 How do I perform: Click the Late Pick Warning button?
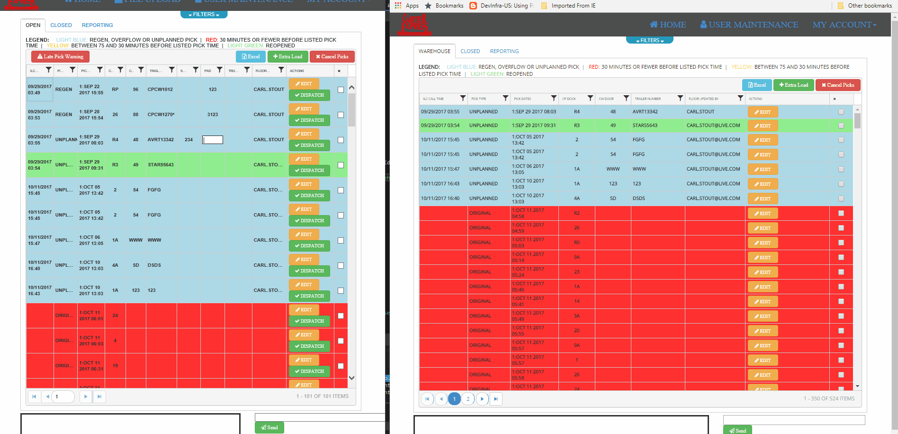(x=61, y=56)
